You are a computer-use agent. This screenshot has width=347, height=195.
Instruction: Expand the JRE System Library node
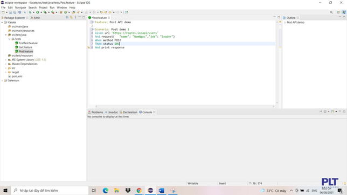[6, 60]
